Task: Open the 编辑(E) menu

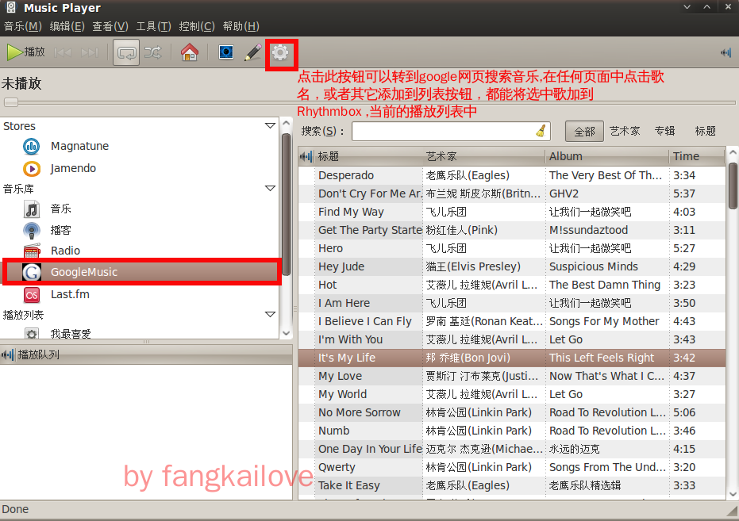Action: tap(67, 26)
